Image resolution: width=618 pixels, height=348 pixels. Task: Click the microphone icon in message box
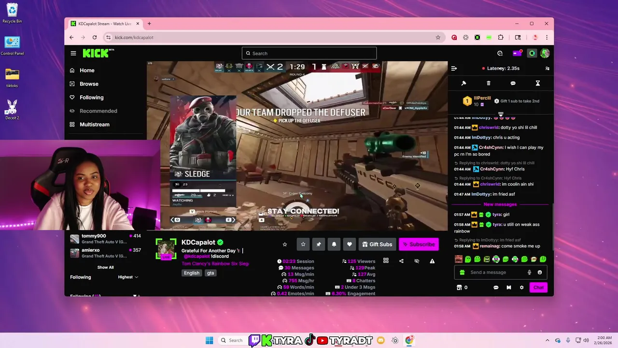[529, 272]
